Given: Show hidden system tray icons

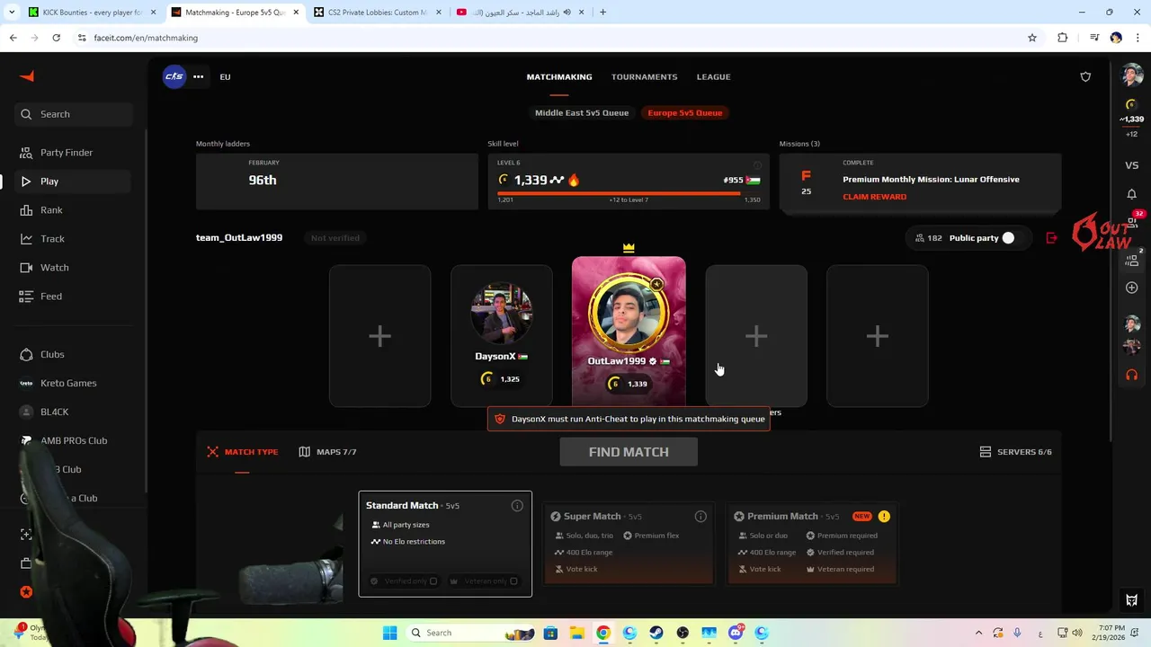Looking at the screenshot, I should 979,633.
